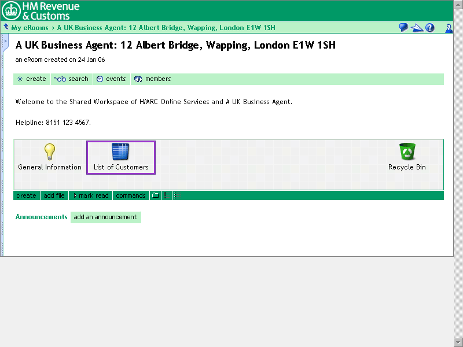Open the commands menu in the bottom toolbar
The height and width of the screenshot is (347, 463).
coord(131,195)
